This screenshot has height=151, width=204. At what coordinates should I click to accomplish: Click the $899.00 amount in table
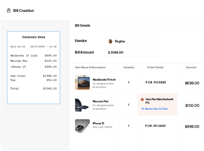[x=192, y=83]
